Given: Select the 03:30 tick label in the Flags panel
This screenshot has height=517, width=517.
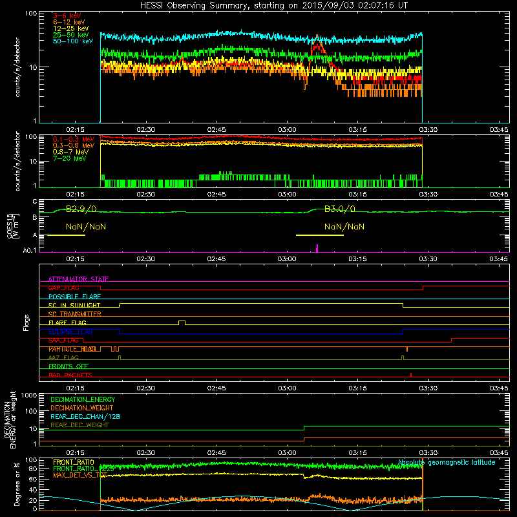Looking at the screenshot, I should coord(428,388).
